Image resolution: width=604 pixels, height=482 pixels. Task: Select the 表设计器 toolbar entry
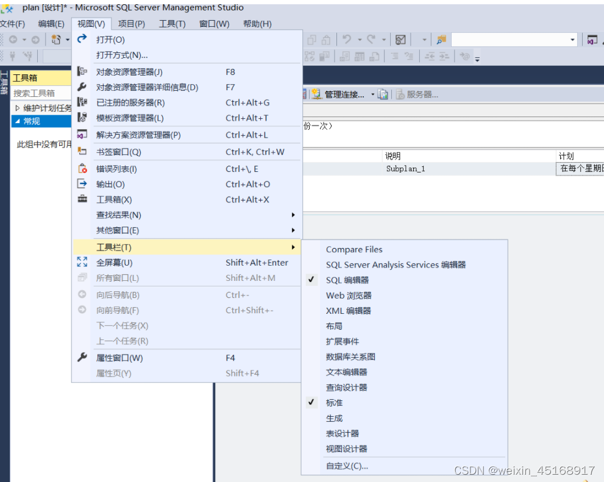pyautogui.click(x=343, y=434)
